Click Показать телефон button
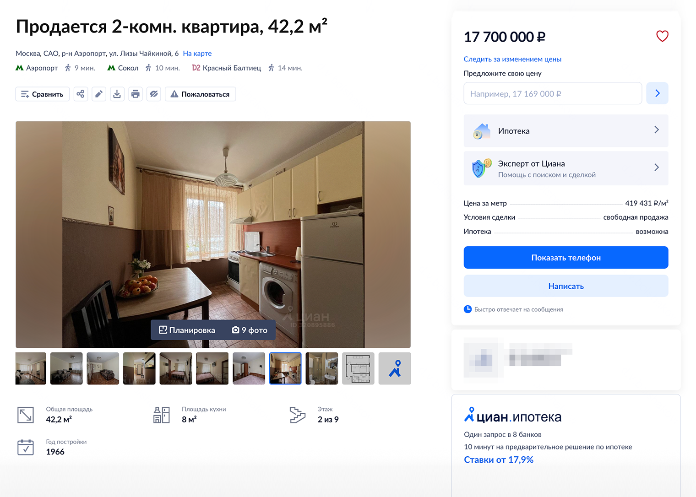Image resolution: width=696 pixels, height=497 pixels. point(566,258)
